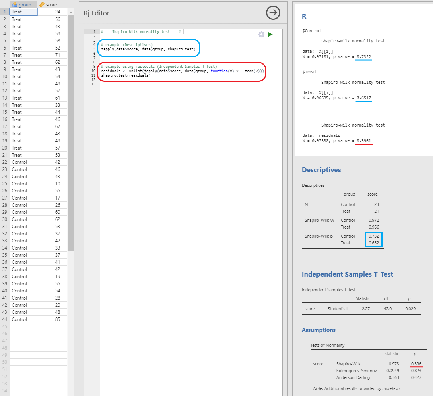
Task: Run the R code with green play icon
Action: coord(270,35)
